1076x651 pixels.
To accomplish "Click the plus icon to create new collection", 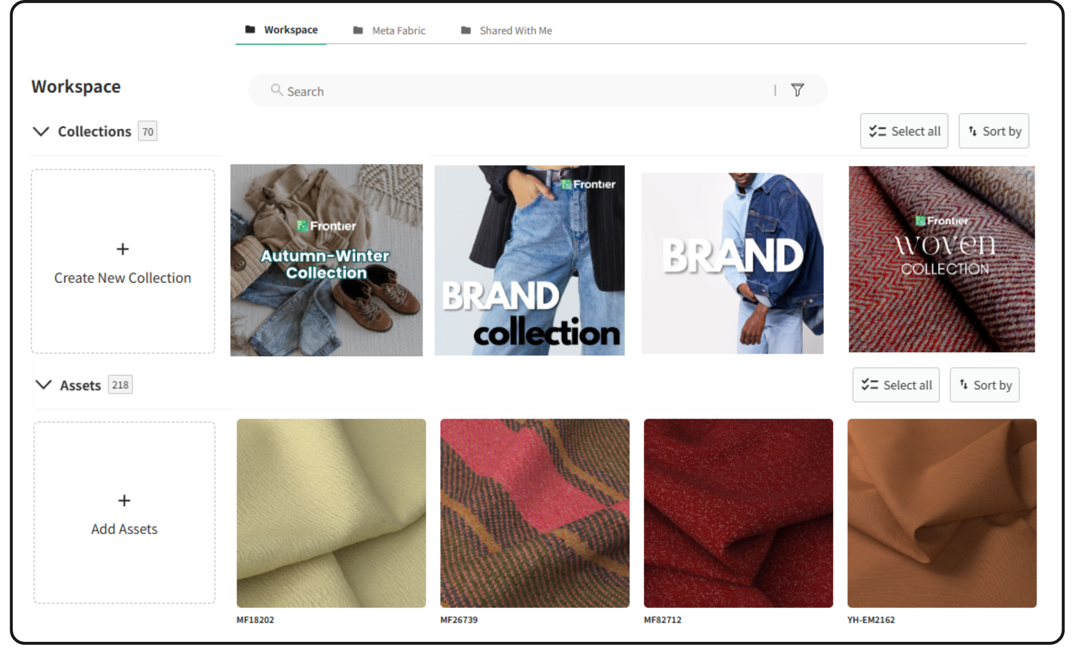I will [123, 249].
